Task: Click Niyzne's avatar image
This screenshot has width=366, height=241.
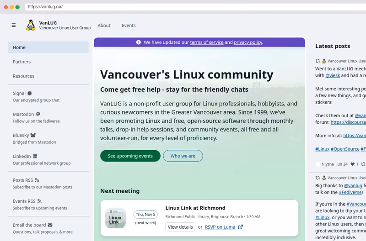Action: pos(318,164)
